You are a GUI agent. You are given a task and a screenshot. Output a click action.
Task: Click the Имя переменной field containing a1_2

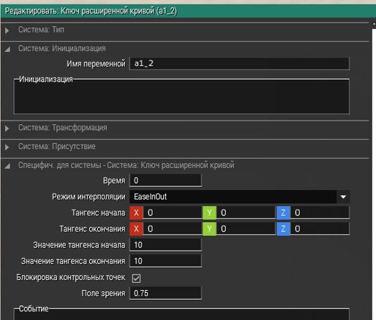tap(239, 64)
